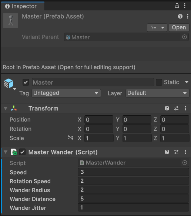Pick object for Variant Parent field
191x216 pixels.
(184, 37)
